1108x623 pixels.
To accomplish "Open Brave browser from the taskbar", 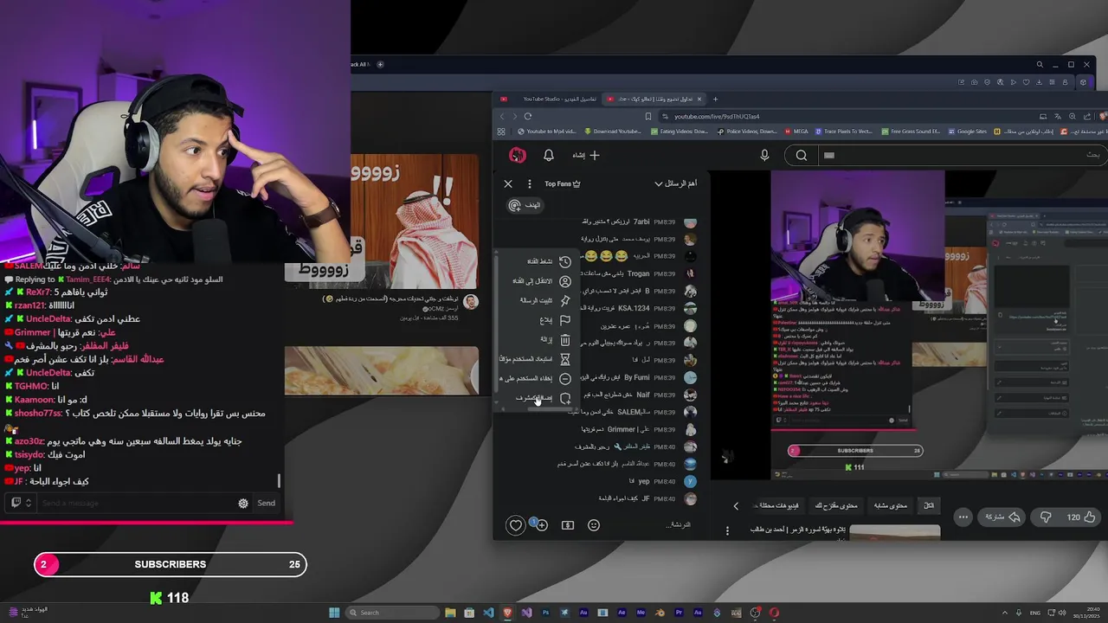I will click(x=507, y=613).
